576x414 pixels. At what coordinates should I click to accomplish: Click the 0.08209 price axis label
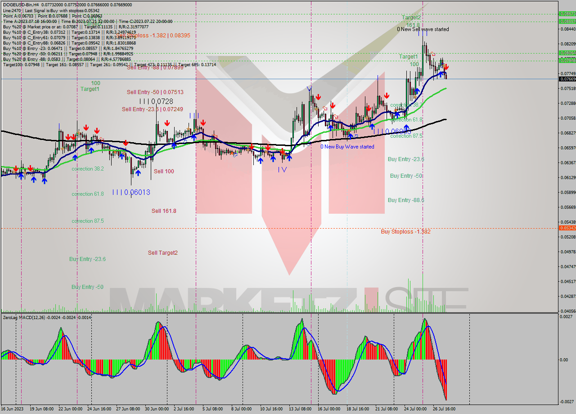click(568, 44)
